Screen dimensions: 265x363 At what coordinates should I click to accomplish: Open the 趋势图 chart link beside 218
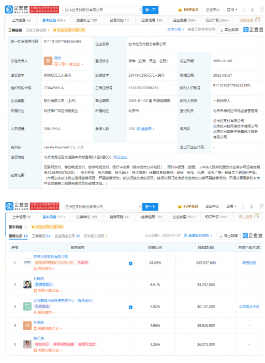coord(145,129)
